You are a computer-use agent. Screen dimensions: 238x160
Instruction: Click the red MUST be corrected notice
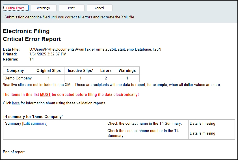(71, 95)
